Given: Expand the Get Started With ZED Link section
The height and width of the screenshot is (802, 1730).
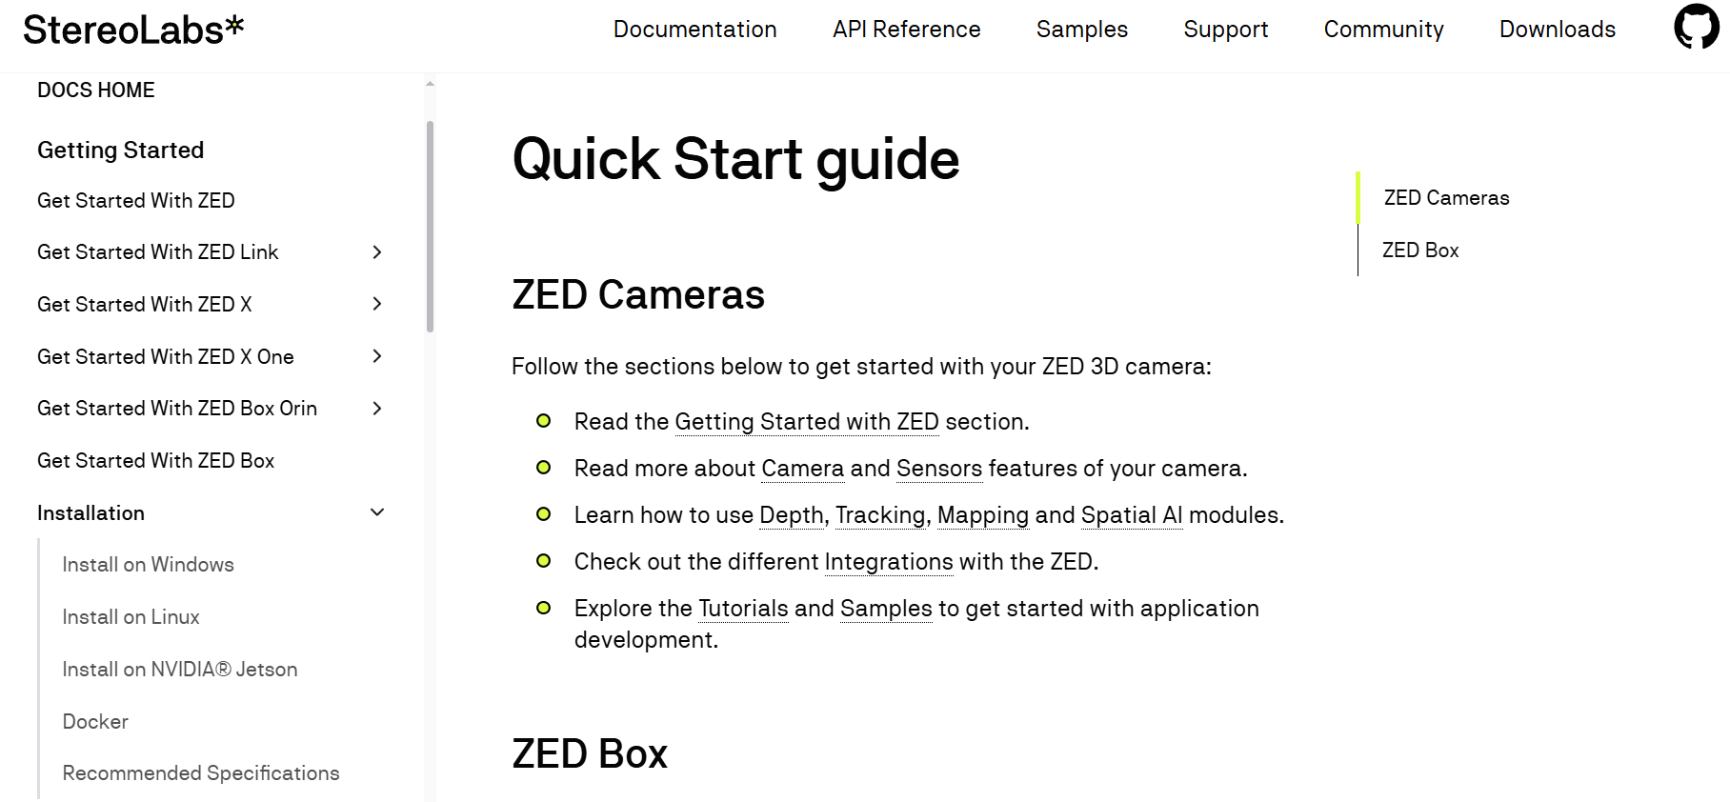Looking at the screenshot, I should (x=377, y=251).
